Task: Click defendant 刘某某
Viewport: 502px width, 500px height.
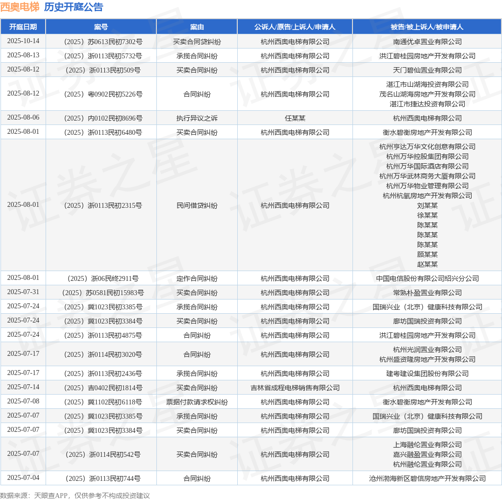Action: coord(427,205)
